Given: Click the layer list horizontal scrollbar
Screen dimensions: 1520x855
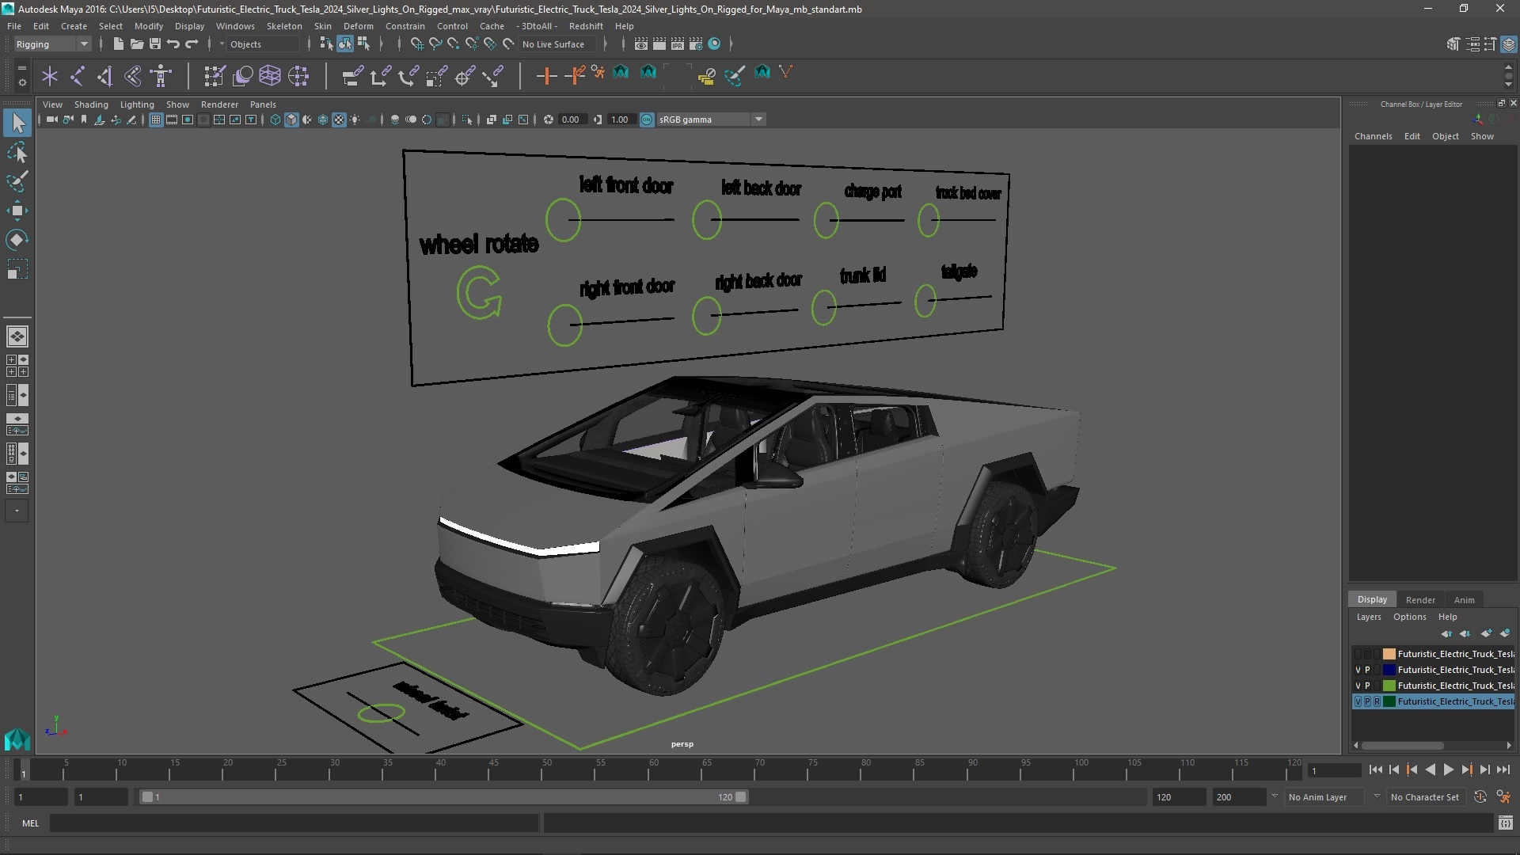Looking at the screenshot, I should point(1402,746).
